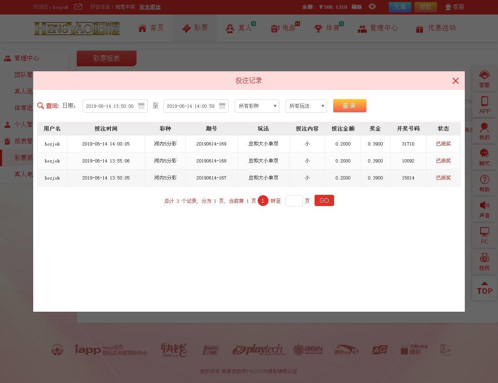Switch to PC version icon
Image resolution: width=498 pixels, height=383 pixels.
(484, 232)
